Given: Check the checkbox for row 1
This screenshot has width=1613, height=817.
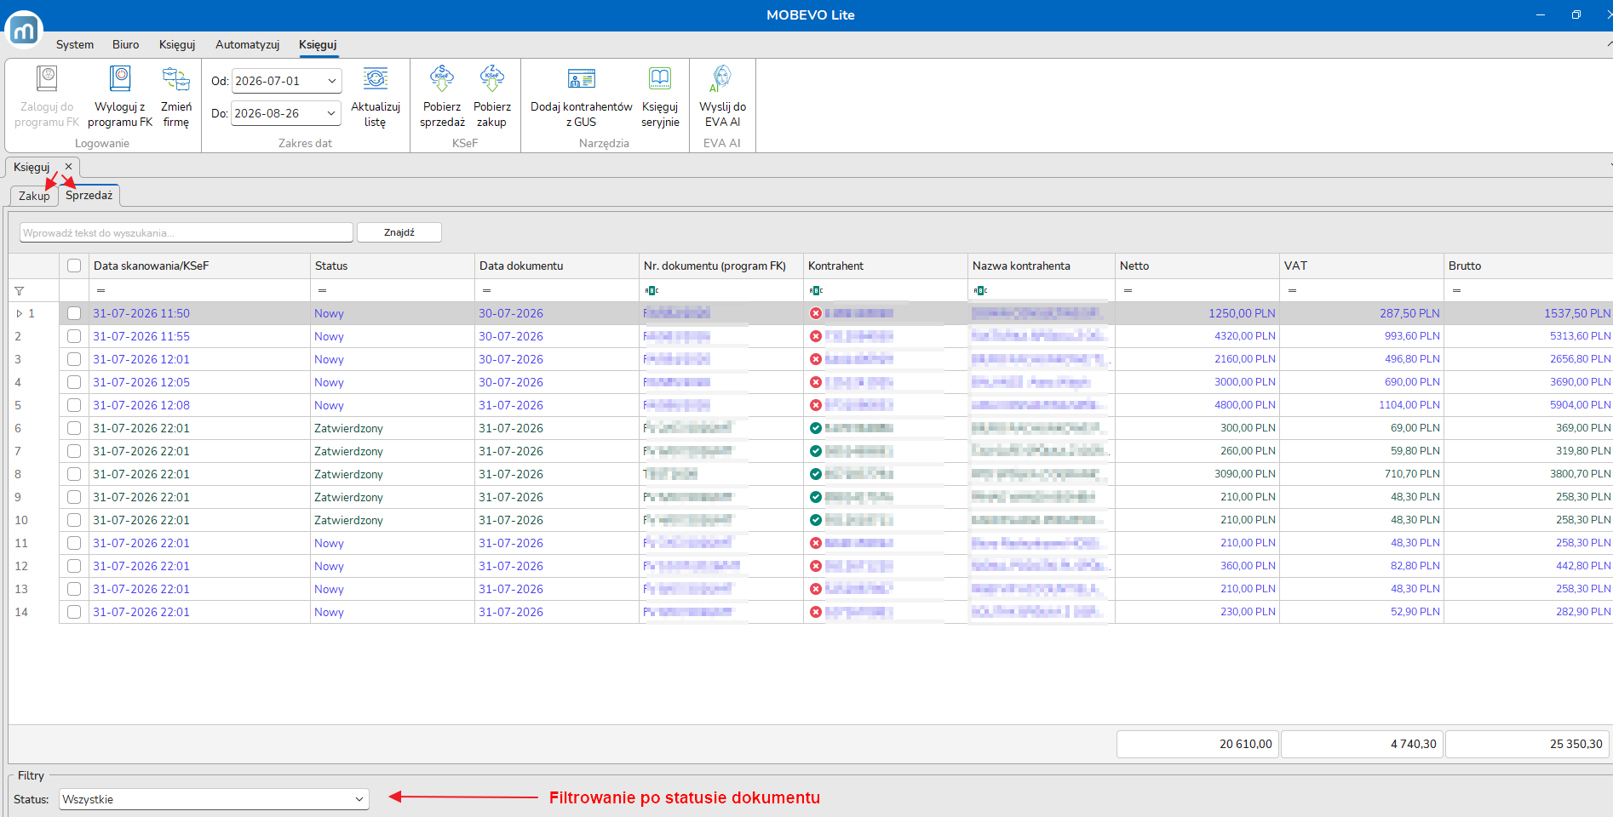Looking at the screenshot, I should click(74, 313).
